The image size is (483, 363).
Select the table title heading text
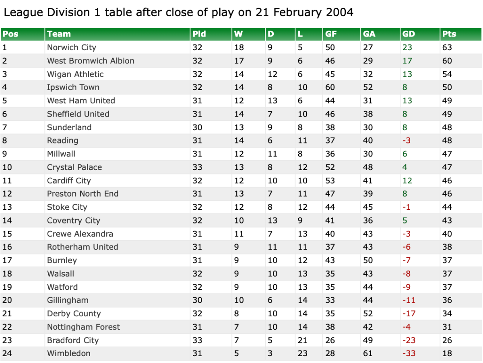tap(179, 12)
